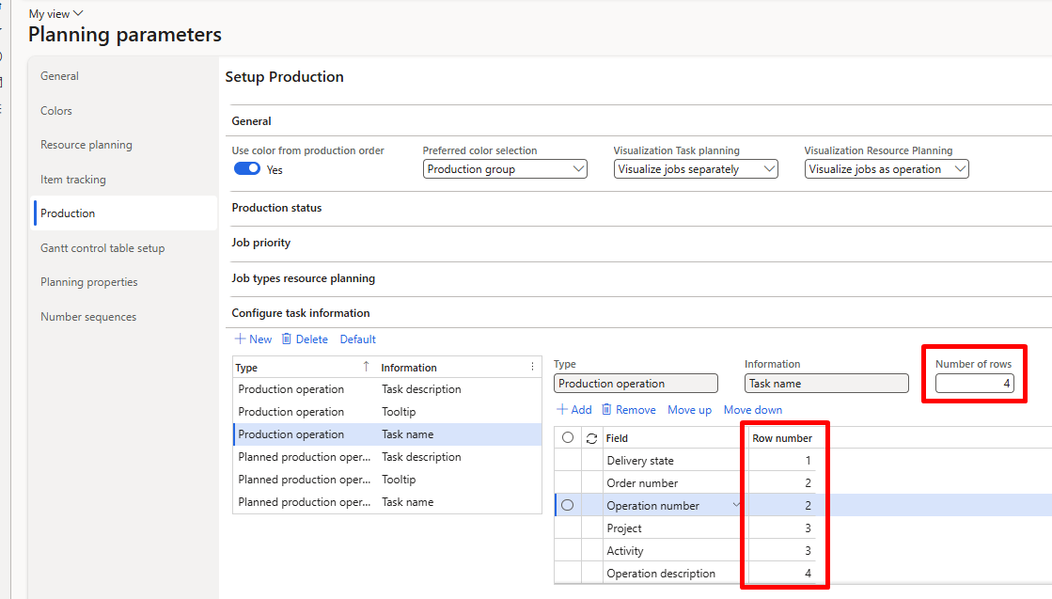
Task: Click Move down
Action: click(753, 410)
